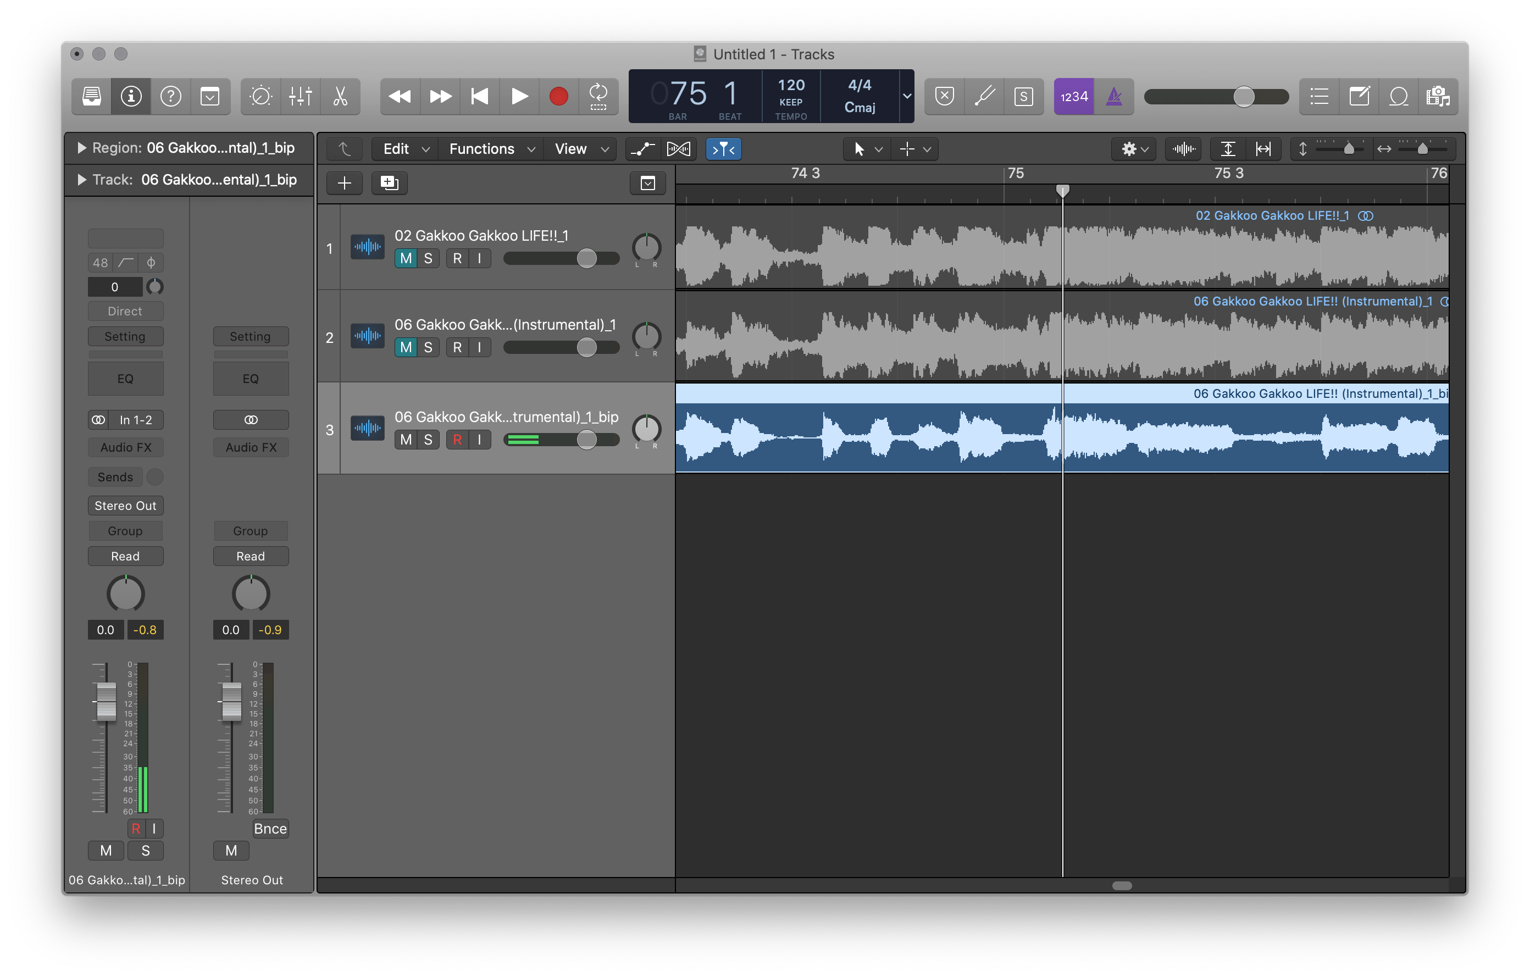Screen dimensions: 1530x977
Task: Click the scissors Editors button
Action: (340, 97)
